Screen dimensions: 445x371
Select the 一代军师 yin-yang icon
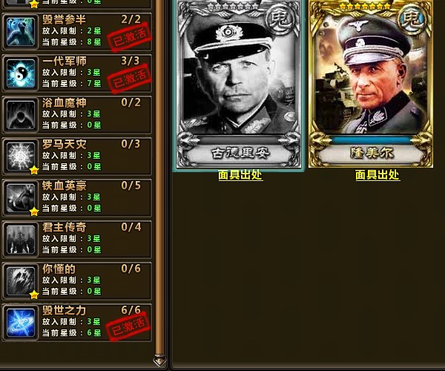(21, 73)
